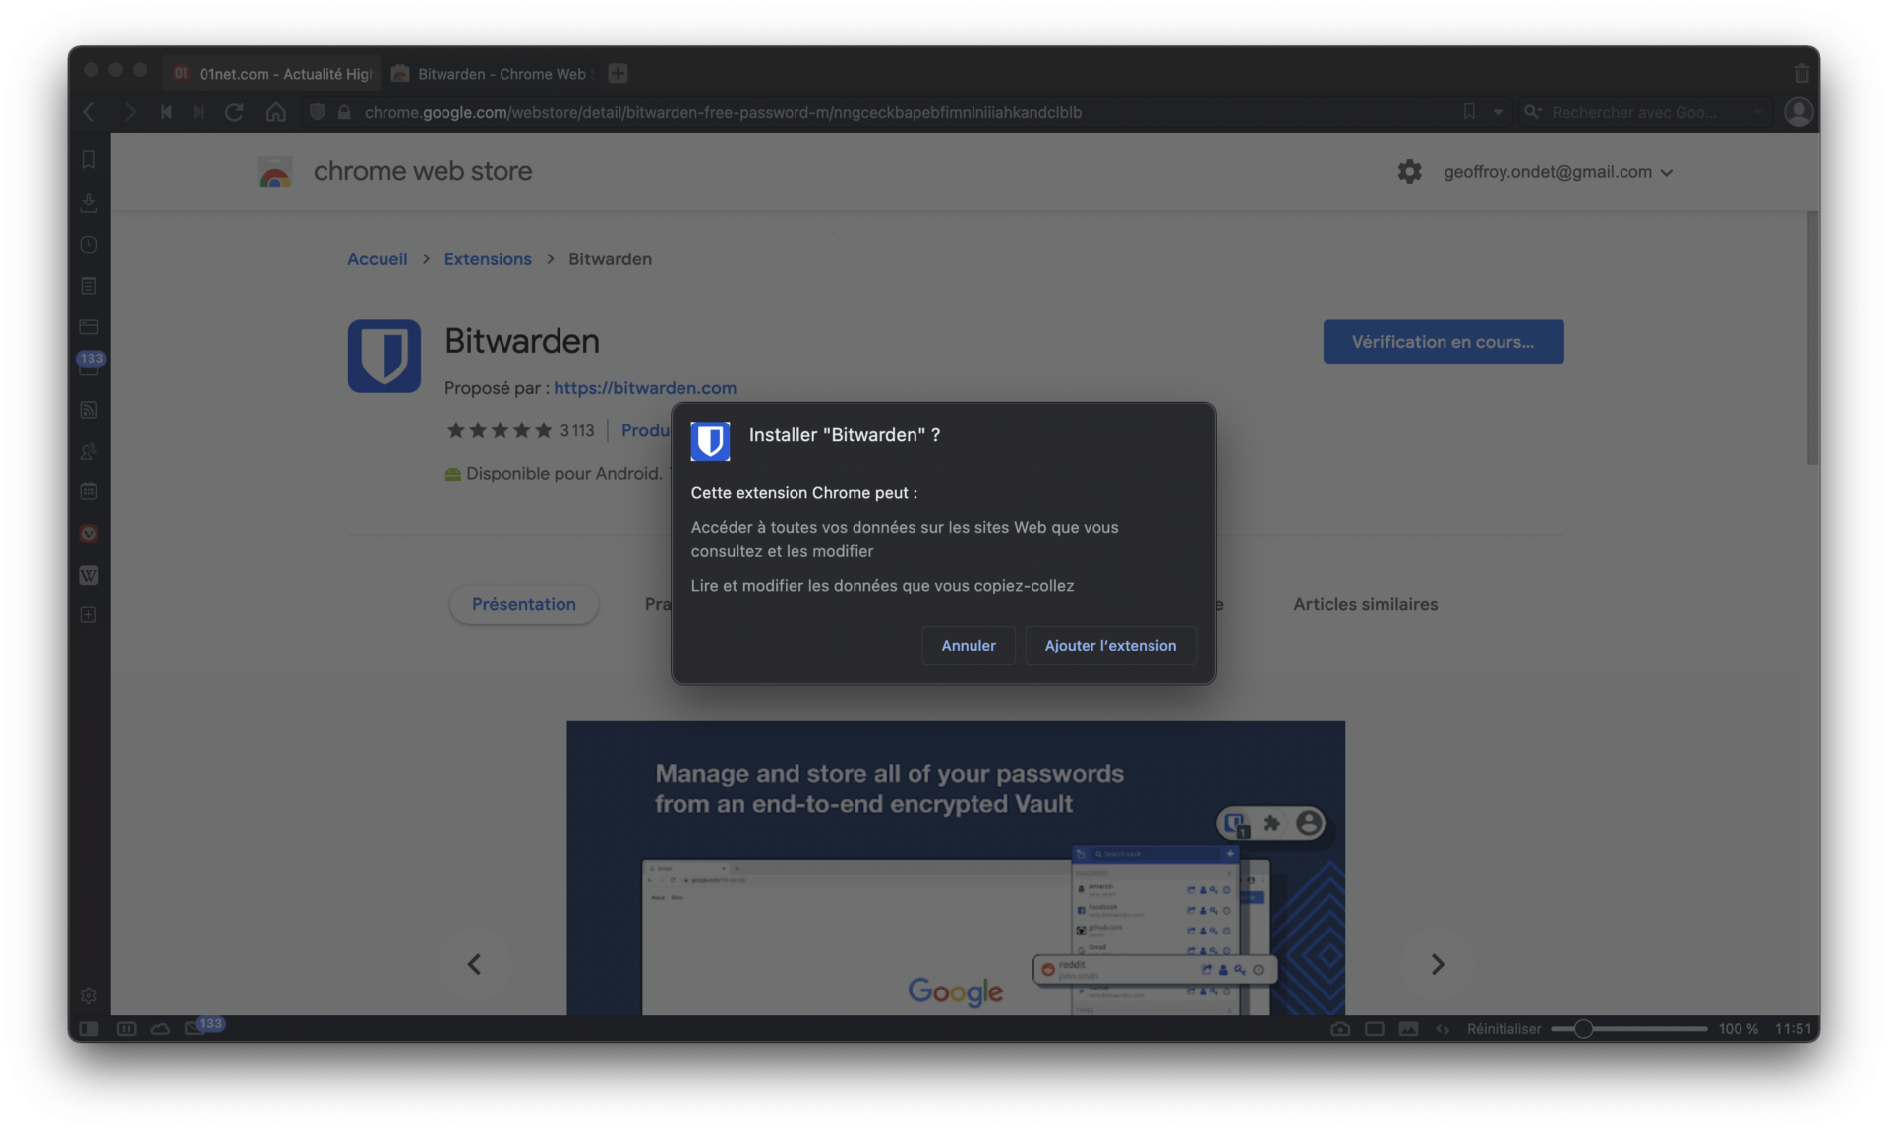Open a new tab with plus button
The image size is (1888, 1132).
click(618, 73)
